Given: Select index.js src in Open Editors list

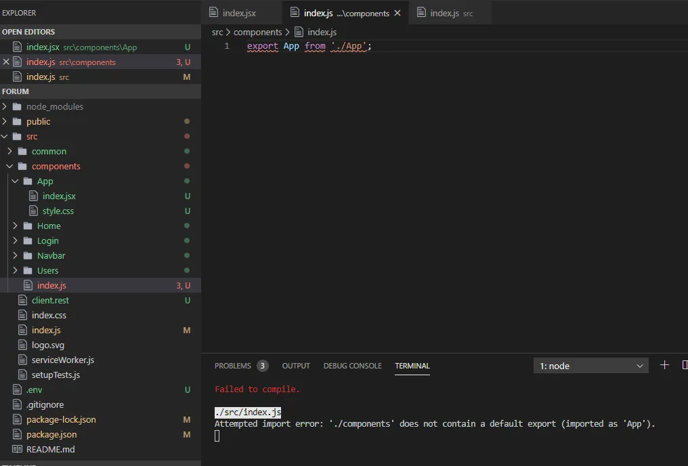Looking at the screenshot, I should point(100,77).
